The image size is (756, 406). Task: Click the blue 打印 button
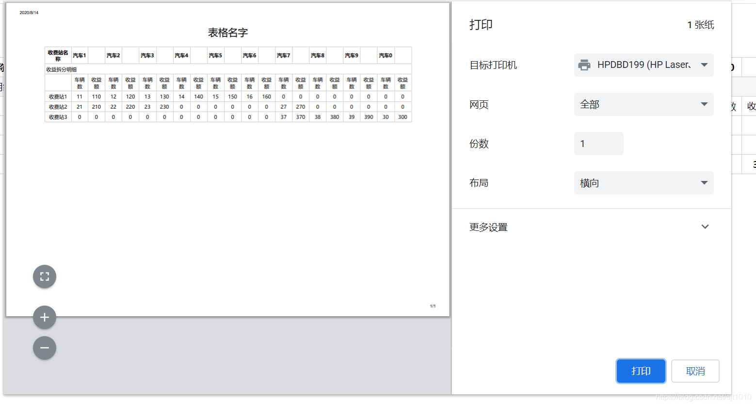point(641,371)
